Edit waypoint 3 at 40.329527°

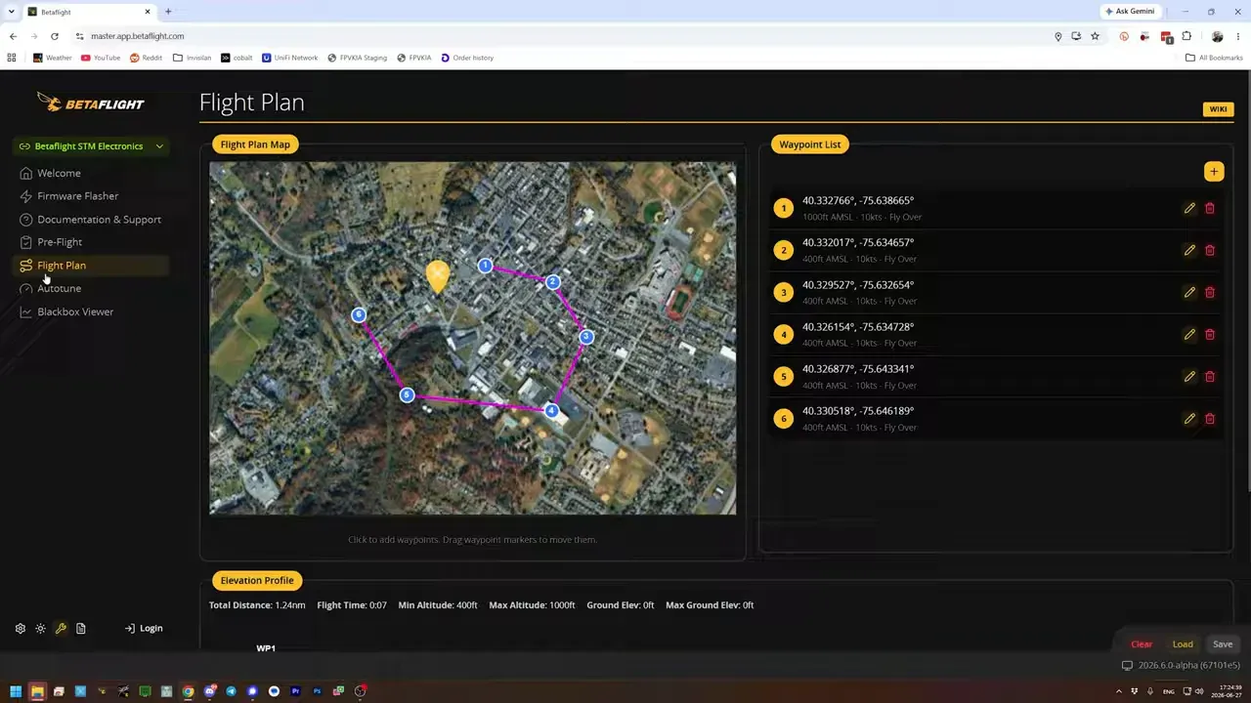[x=1189, y=292]
